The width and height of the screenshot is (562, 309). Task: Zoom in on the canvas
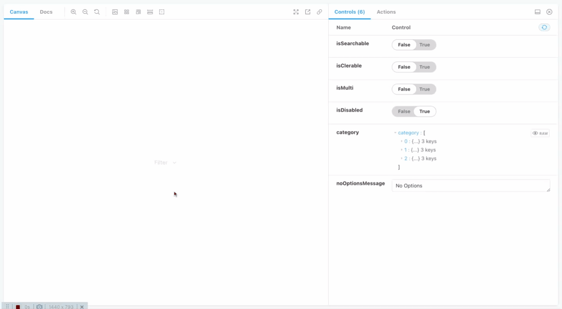tap(73, 12)
